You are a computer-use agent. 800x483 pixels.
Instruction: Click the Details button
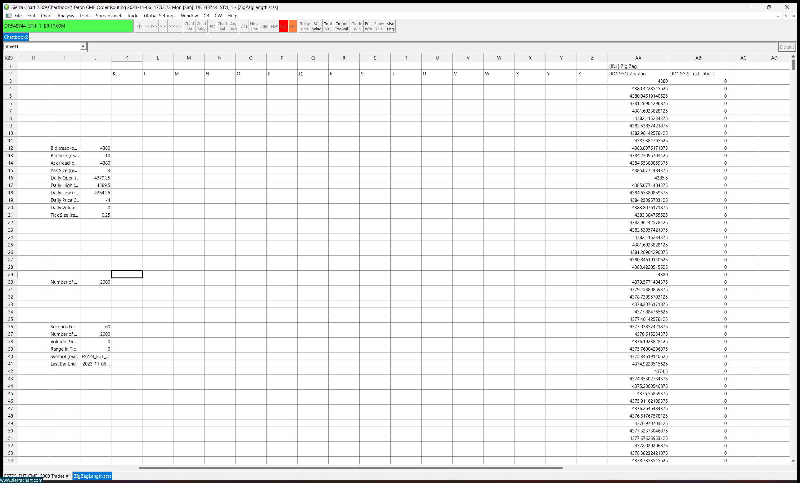[x=786, y=47]
